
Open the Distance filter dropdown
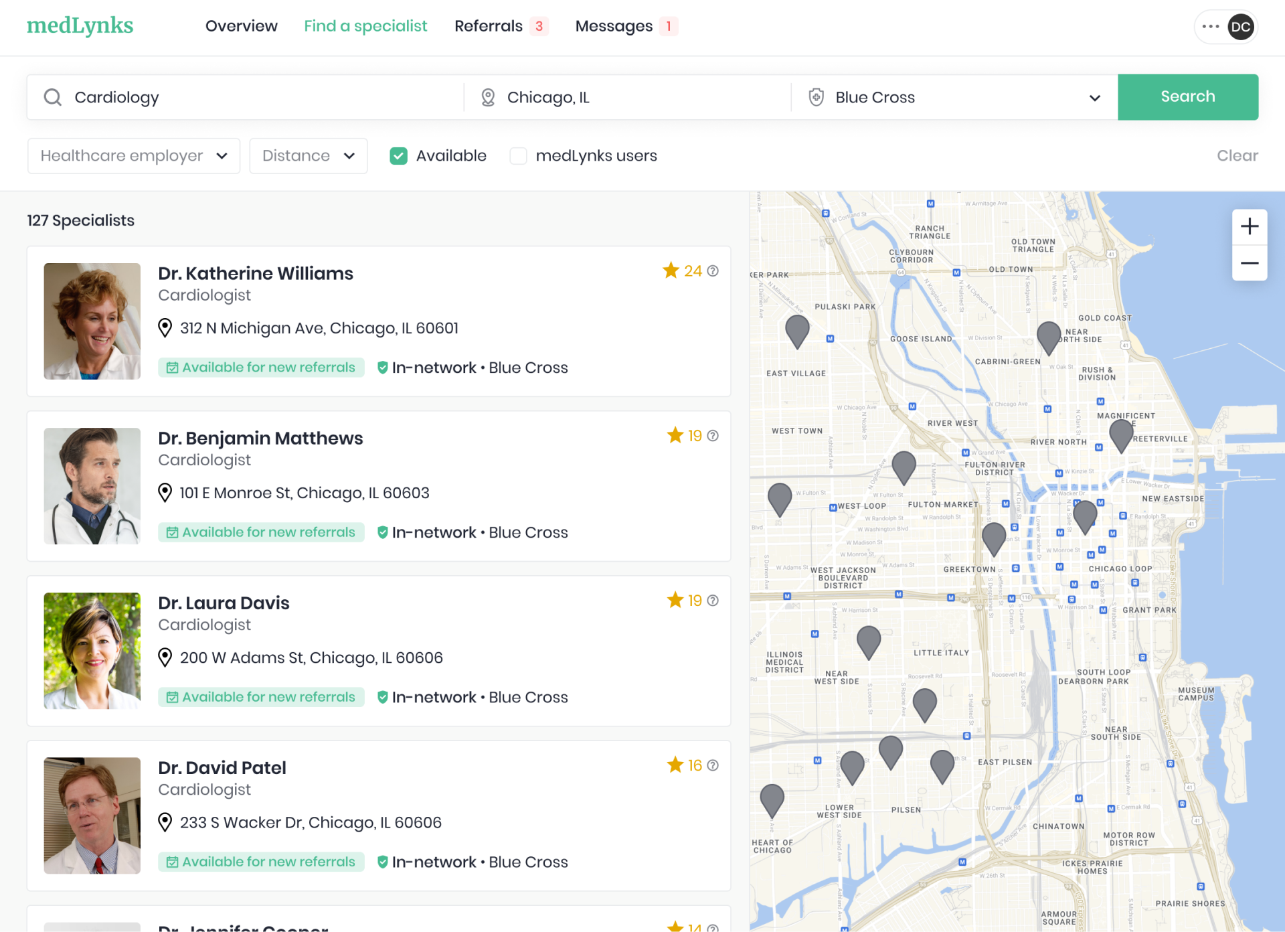tap(309, 156)
